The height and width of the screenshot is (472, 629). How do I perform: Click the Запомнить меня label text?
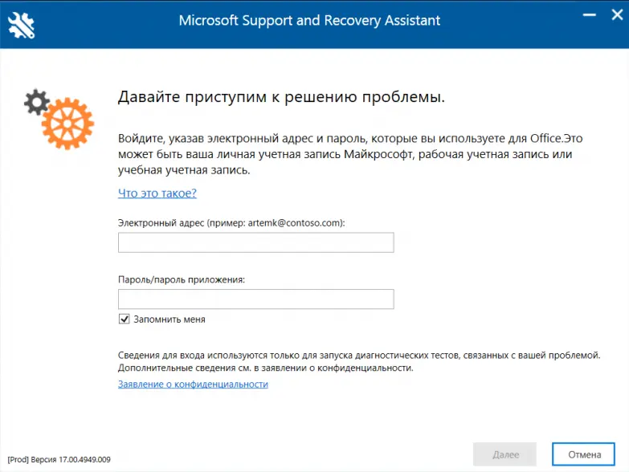tap(169, 319)
